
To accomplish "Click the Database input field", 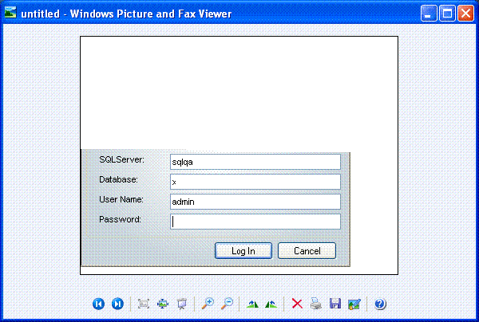I will pos(255,182).
